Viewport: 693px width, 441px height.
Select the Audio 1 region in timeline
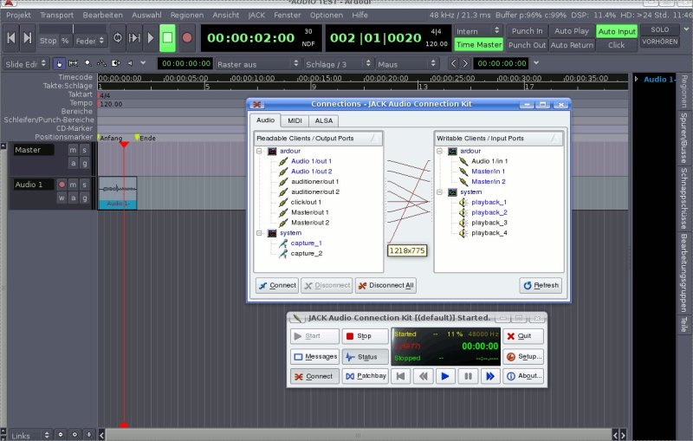(x=117, y=193)
